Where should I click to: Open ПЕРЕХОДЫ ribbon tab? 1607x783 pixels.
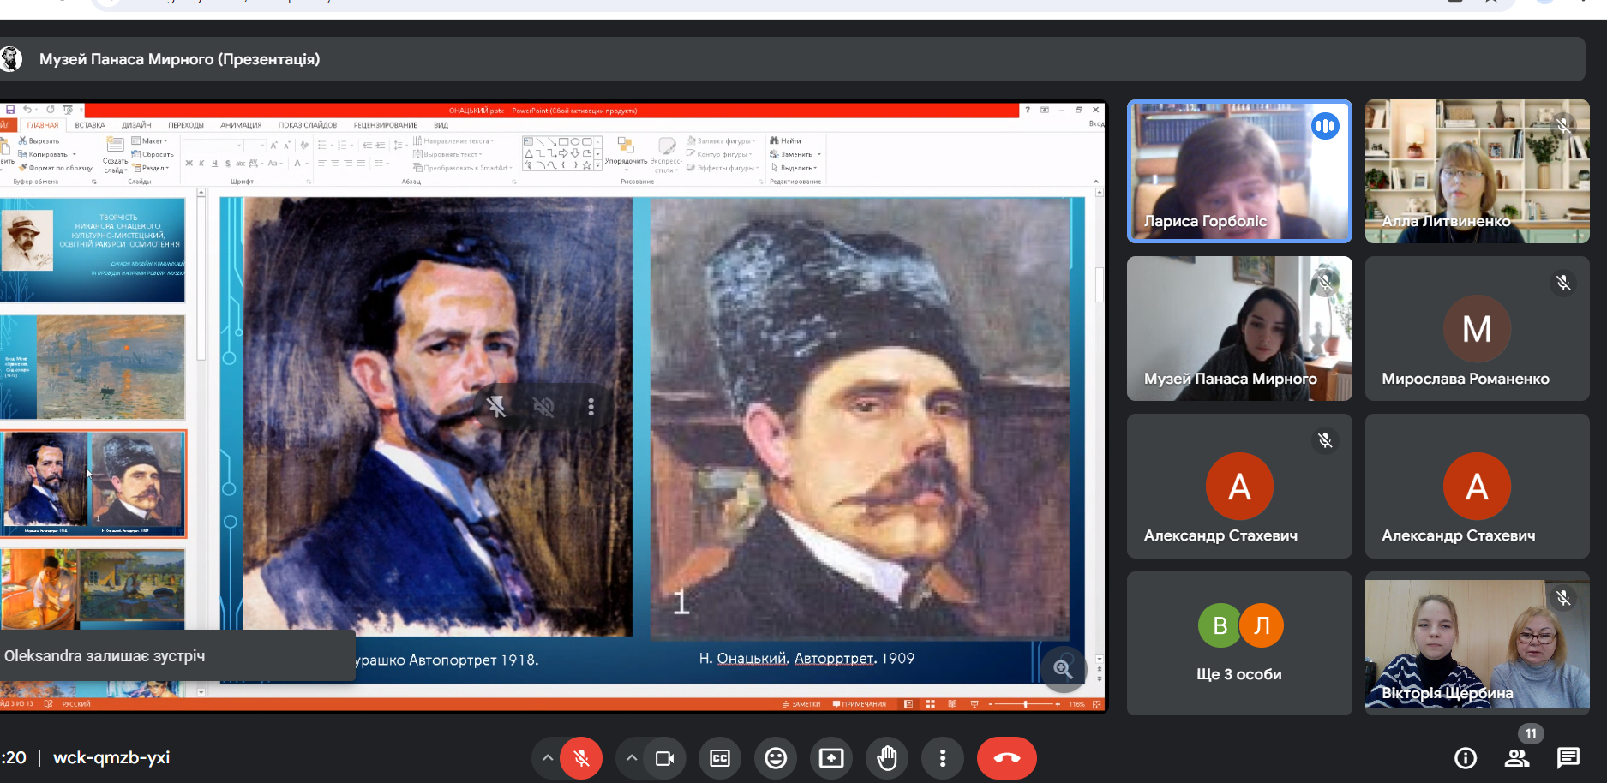point(186,125)
